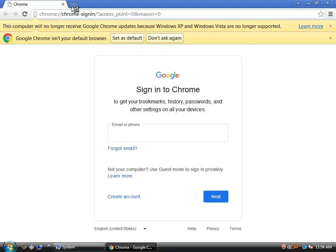Dismiss the Windows XP support warning bar
336x252 pixels.
pyautogui.click(x=330, y=26)
